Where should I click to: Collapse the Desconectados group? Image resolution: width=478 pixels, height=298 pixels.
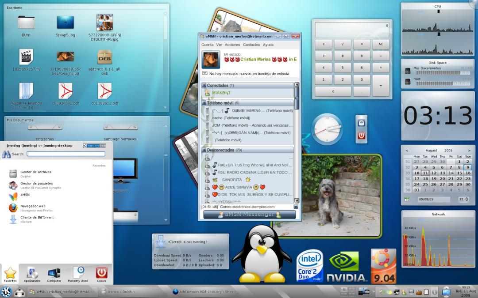(x=204, y=150)
